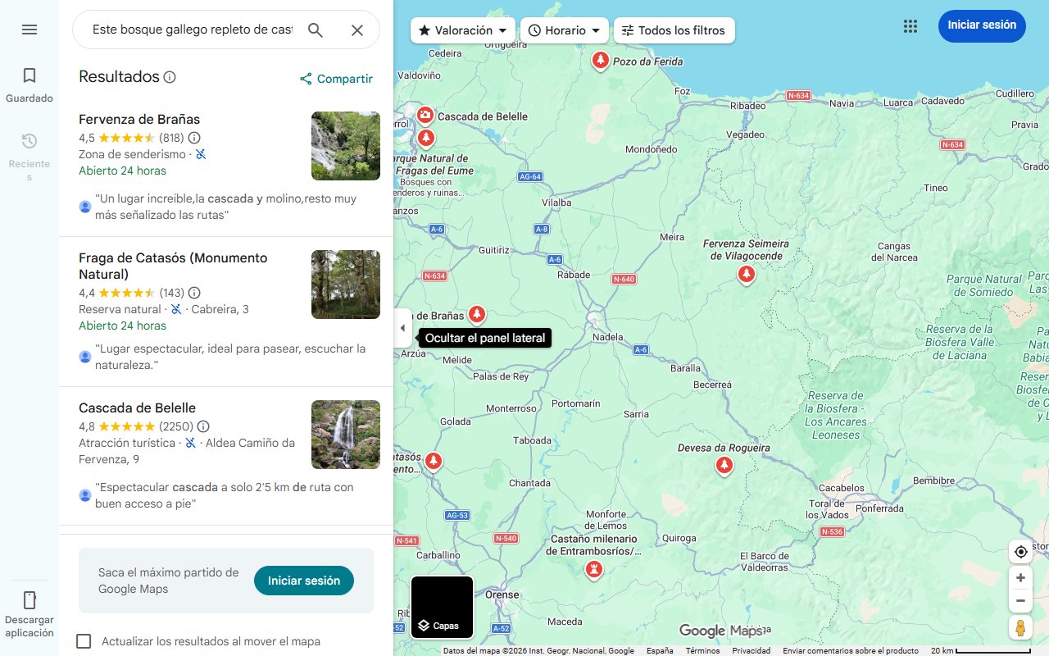Viewport: 1049px width, 656px height.
Task: Click the search magnifier icon
Action: point(316,30)
